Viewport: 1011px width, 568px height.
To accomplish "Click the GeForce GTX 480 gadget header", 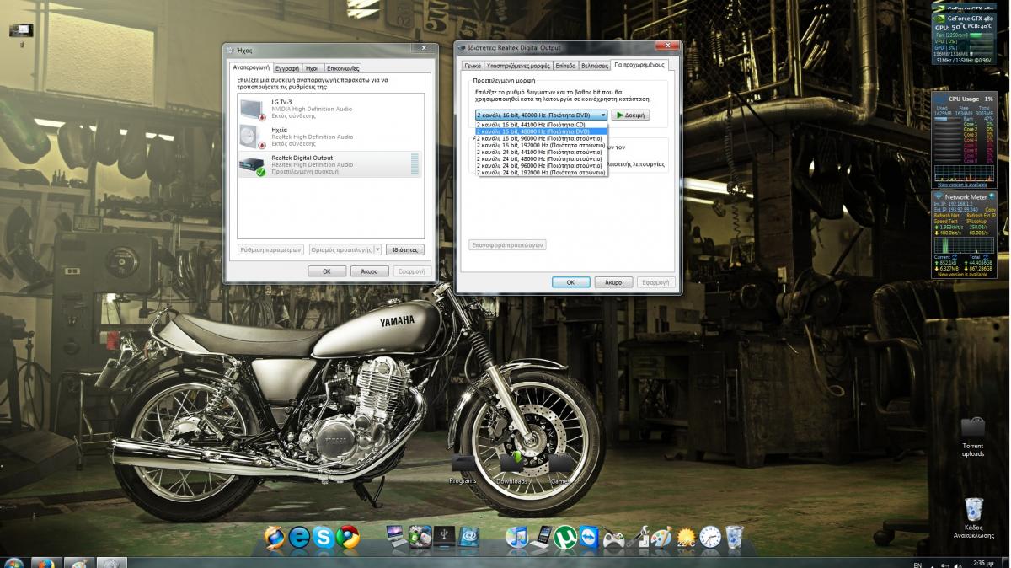I will 969,17.
